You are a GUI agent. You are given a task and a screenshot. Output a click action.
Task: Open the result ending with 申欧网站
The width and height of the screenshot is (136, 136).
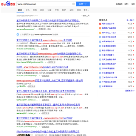click(44, 40)
